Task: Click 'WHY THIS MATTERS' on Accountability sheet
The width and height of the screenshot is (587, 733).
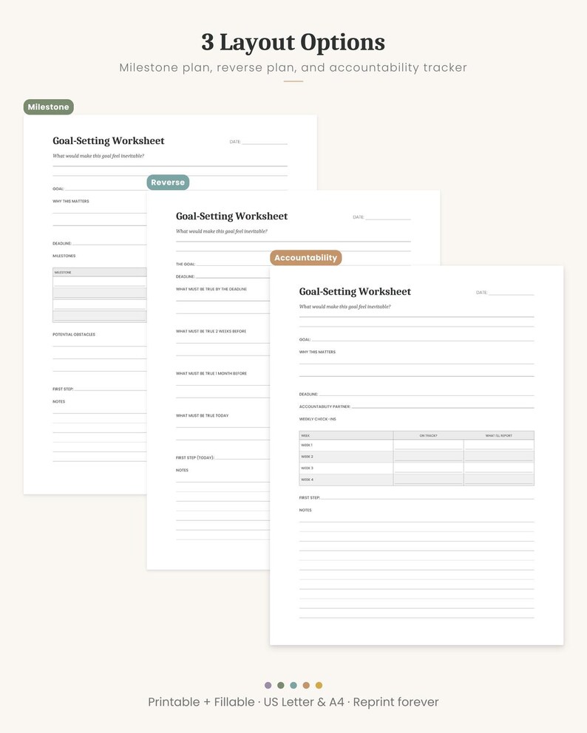Action: point(317,352)
